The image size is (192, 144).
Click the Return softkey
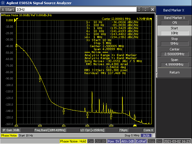(175, 73)
